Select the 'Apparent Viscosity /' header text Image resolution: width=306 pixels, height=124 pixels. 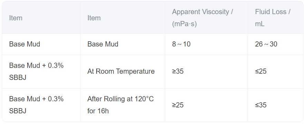tap(203, 12)
